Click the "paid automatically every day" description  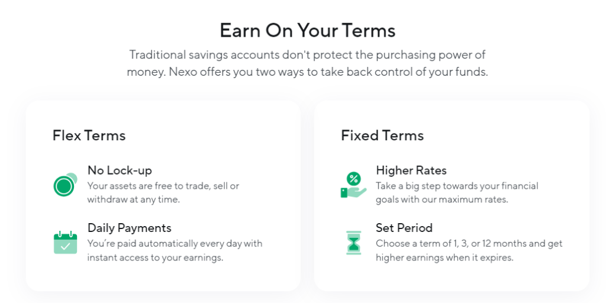175,243
